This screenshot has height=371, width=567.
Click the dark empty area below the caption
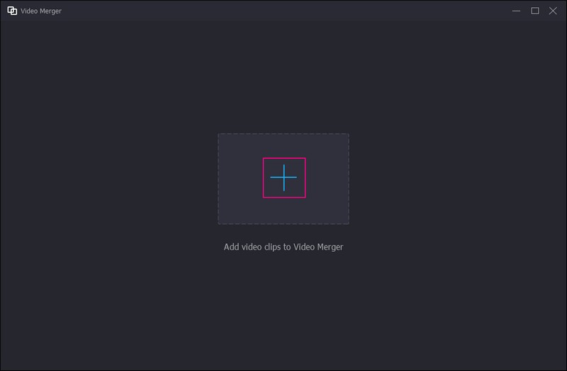[283, 312]
